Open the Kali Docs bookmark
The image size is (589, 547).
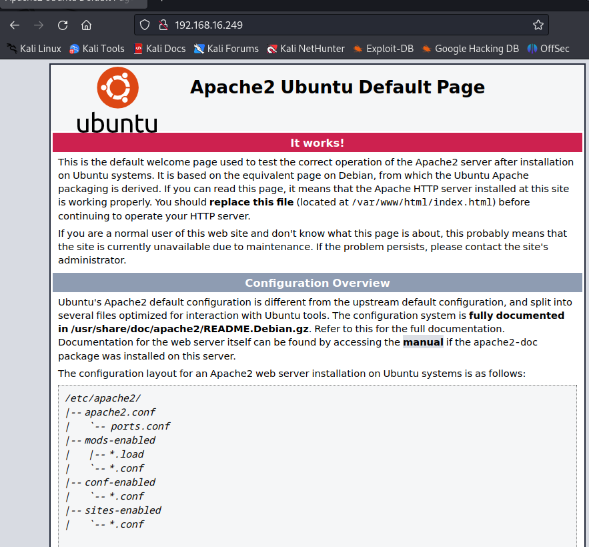coord(160,49)
